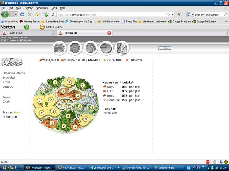
Task: Switch to untitled - Paint in taskbar
Action: point(167,167)
